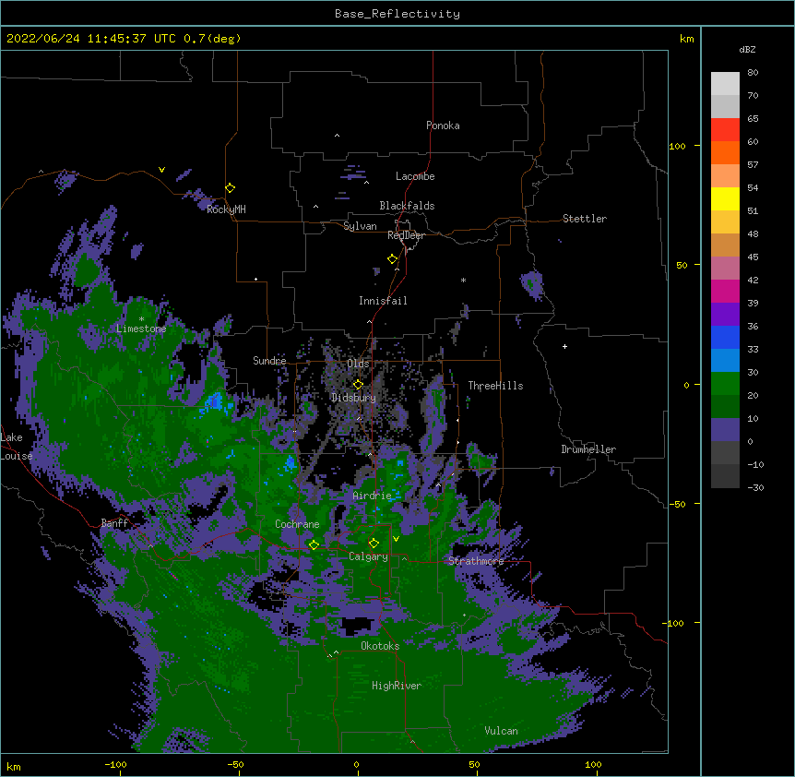Viewport: 795px width, 777px height.
Task: Click the 100 km tick on right axis
Action: coord(677,146)
